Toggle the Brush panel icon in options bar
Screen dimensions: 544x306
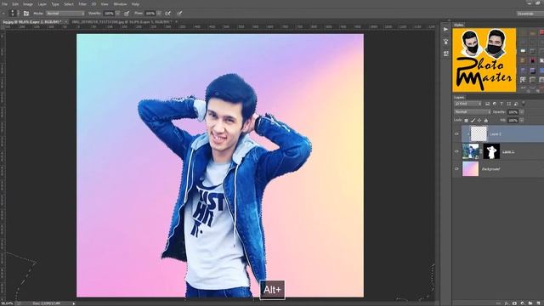pos(26,14)
